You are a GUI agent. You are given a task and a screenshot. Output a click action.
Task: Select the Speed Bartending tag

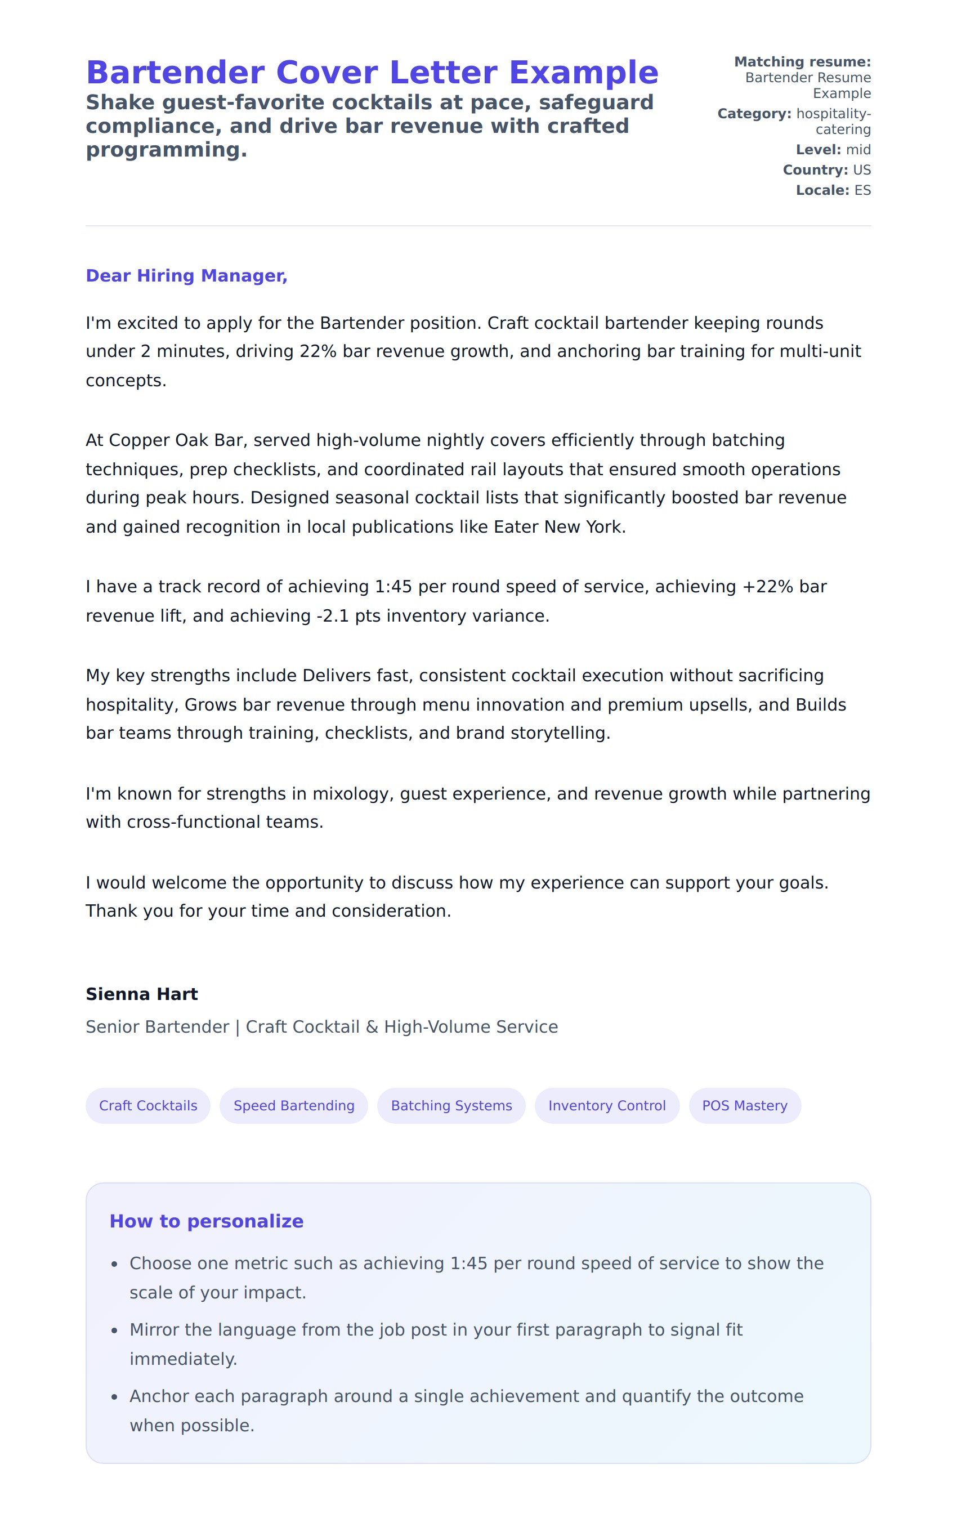pyautogui.click(x=294, y=1105)
